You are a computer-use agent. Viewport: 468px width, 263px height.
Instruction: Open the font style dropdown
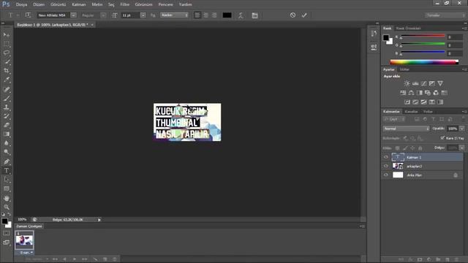pos(103,15)
